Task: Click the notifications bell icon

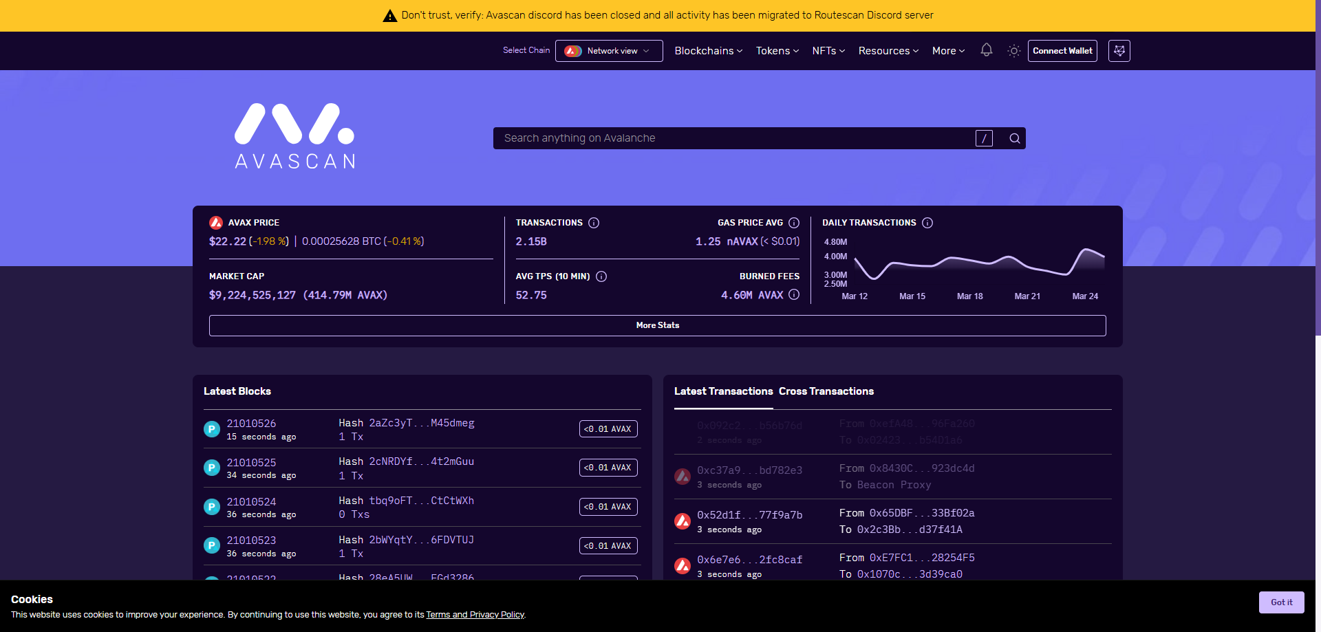Action: pos(986,50)
